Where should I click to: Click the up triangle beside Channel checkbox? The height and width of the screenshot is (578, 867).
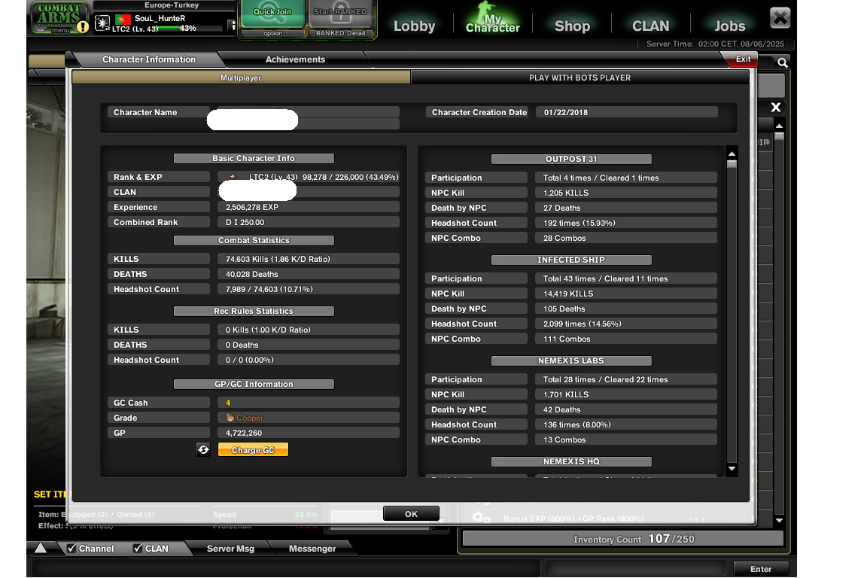pyautogui.click(x=41, y=548)
